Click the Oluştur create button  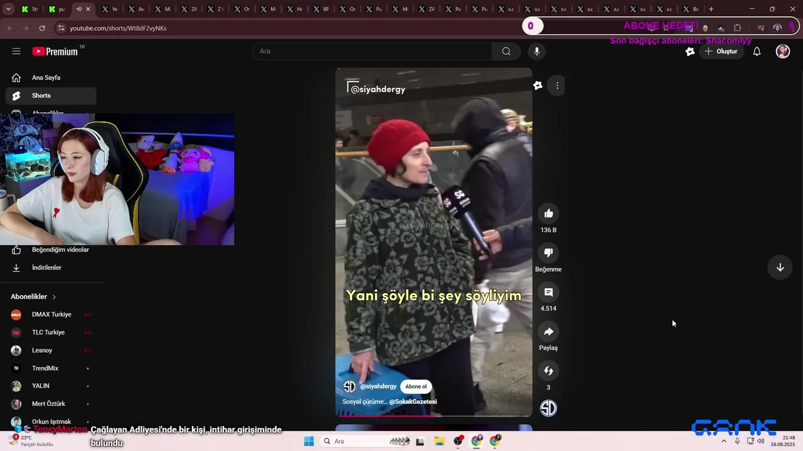(721, 51)
